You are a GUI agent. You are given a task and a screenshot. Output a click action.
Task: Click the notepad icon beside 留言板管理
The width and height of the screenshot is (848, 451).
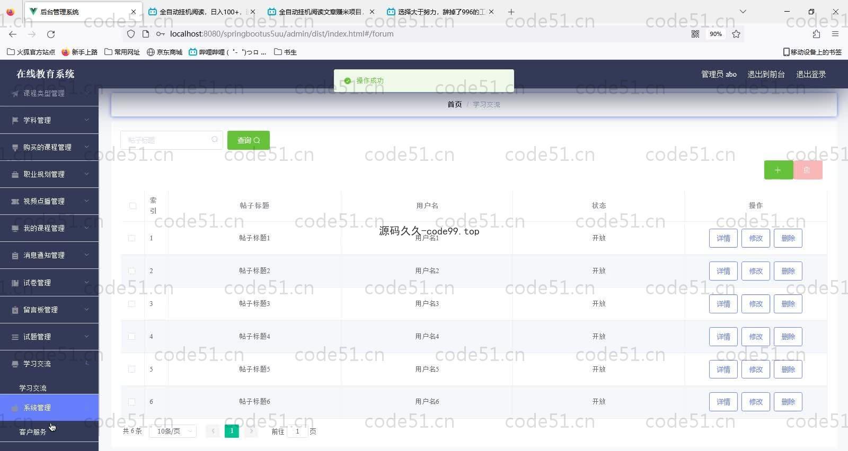15,310
